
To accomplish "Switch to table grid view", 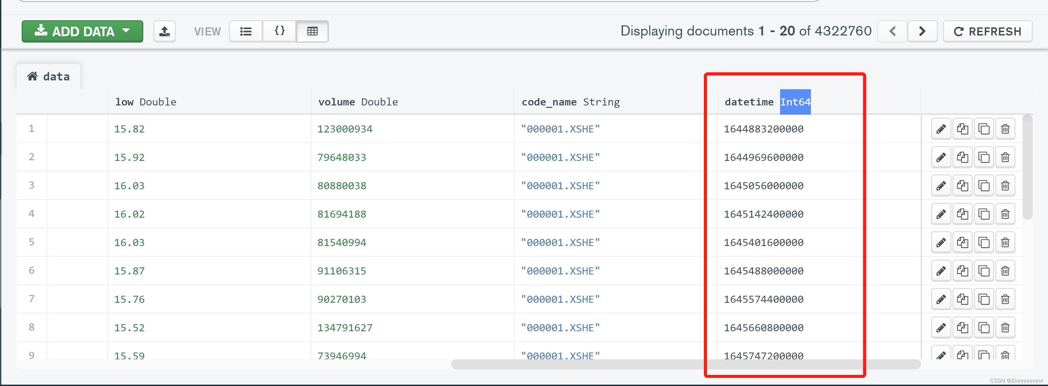I will click(x=312, y=31).
